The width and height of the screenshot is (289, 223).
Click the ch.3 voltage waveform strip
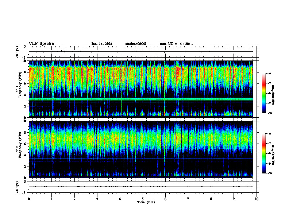pyautogui.click(x=141, y=187)
